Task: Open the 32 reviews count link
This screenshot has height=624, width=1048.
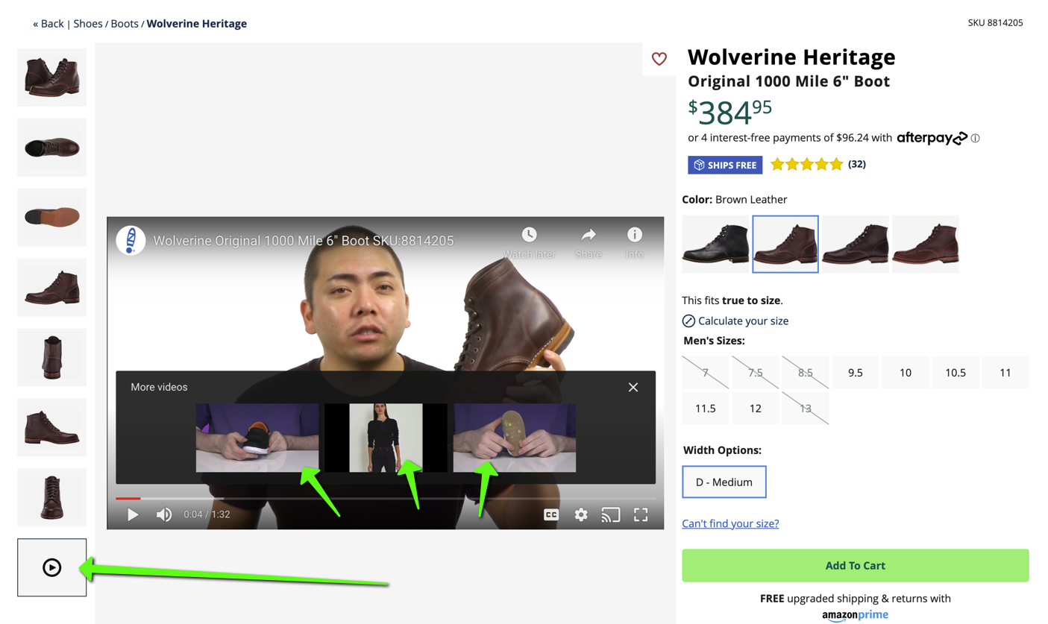Action: 857,164
